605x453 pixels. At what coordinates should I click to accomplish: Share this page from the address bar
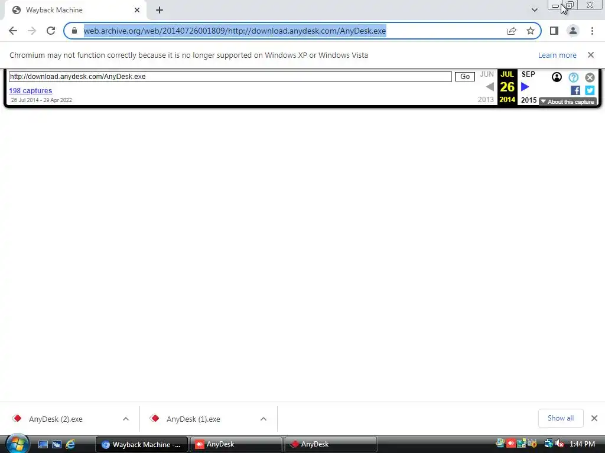512,31
